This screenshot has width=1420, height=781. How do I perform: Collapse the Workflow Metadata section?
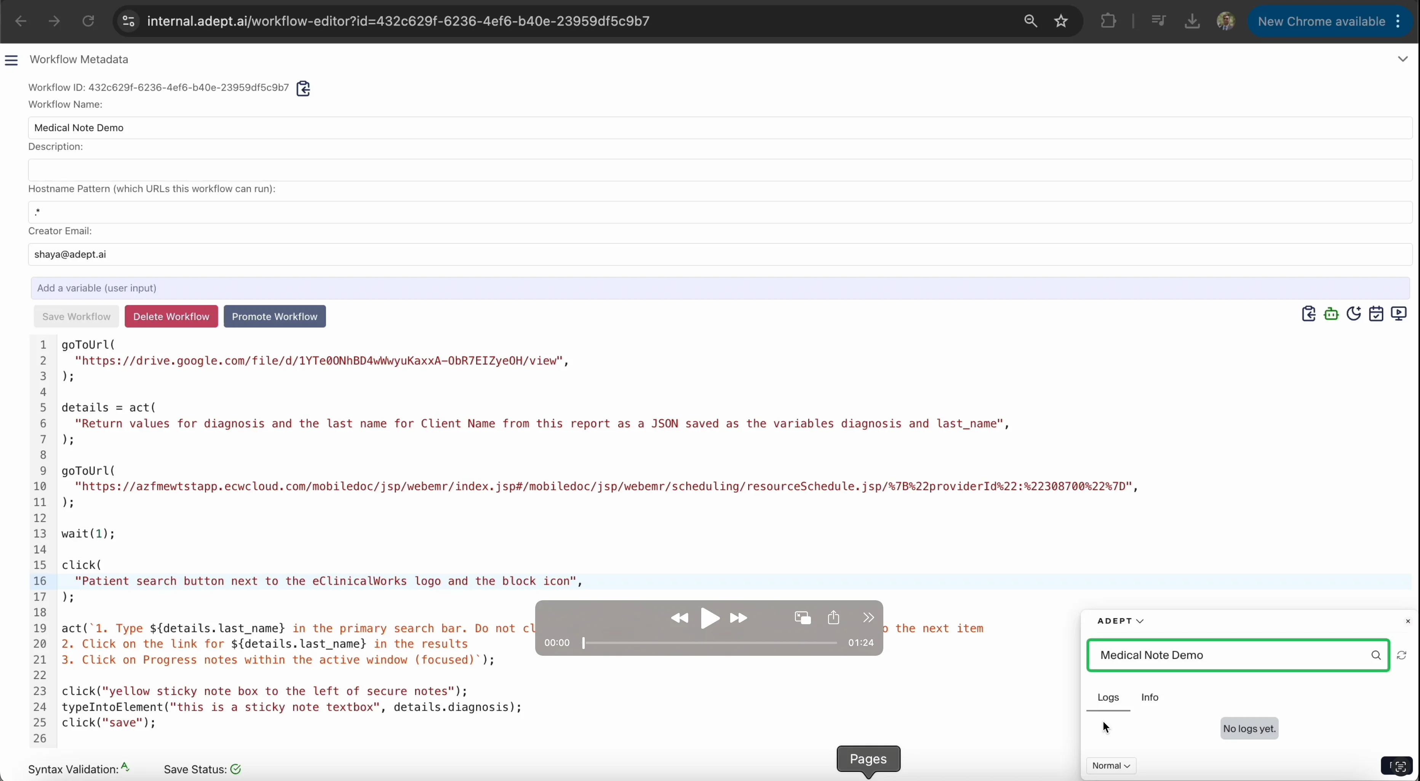point(1403,59)
